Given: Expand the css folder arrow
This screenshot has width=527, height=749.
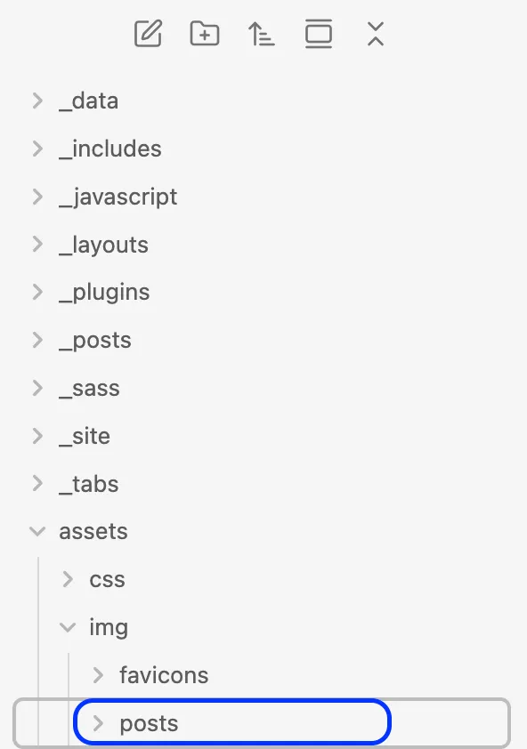Looking at the screenshot, I should (68, 579).
